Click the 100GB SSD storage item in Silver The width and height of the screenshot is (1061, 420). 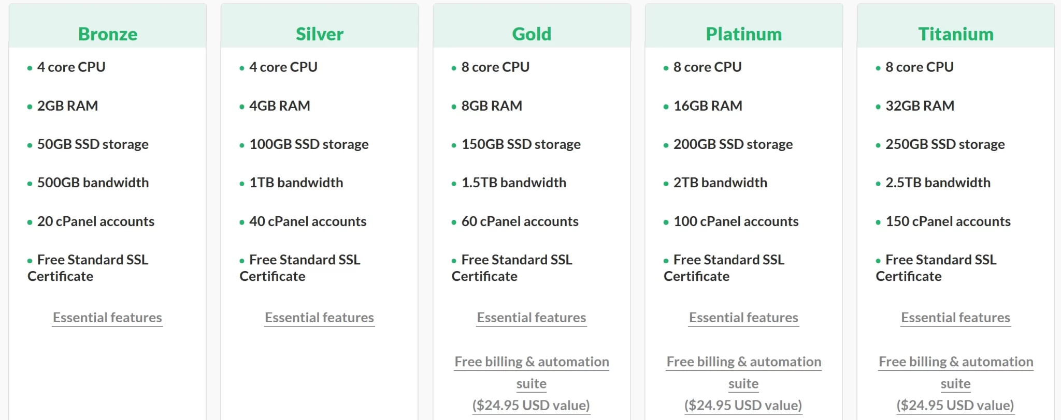pyautogui.click(x=309, y=144)
